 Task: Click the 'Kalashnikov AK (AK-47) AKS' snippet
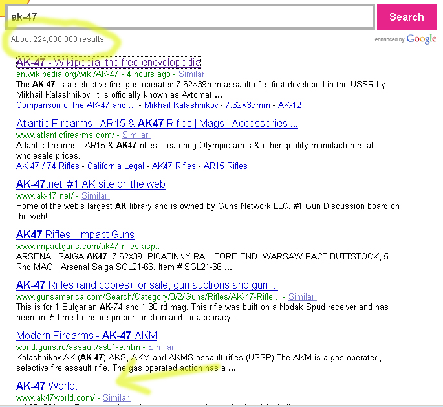199,362
